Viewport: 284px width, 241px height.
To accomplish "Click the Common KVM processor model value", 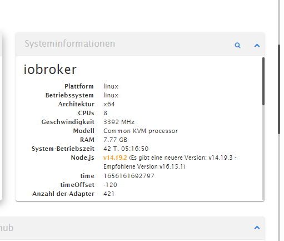I will pos(141,131).
